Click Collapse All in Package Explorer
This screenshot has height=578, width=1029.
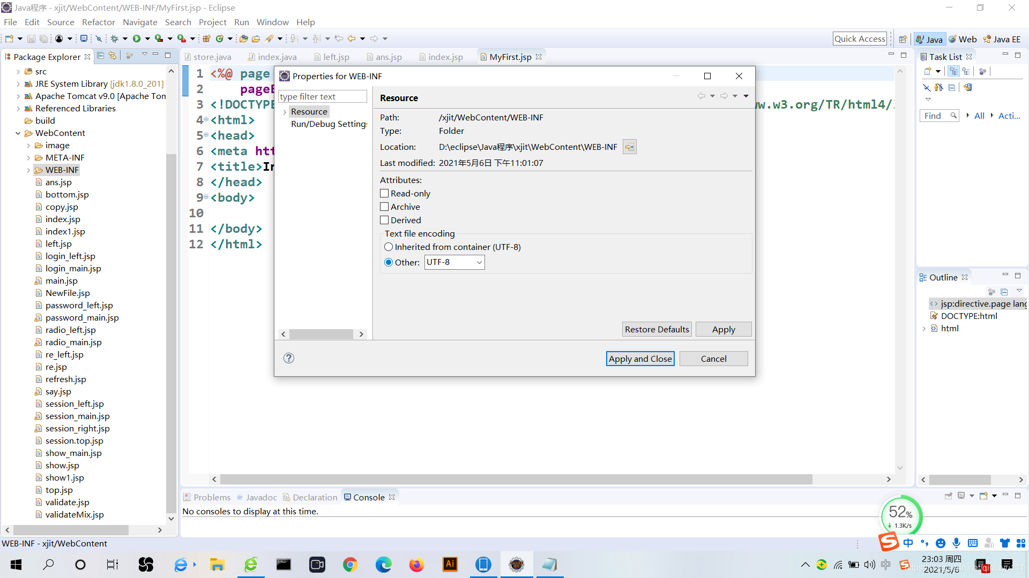pos(100,56)
